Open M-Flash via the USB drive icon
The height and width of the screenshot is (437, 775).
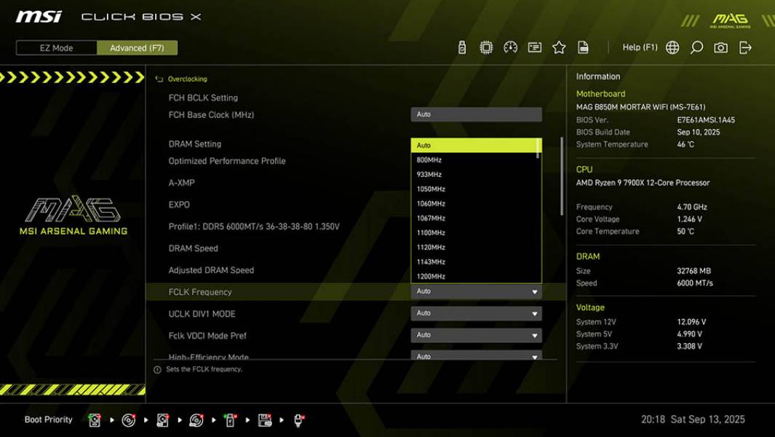[461, 46]
